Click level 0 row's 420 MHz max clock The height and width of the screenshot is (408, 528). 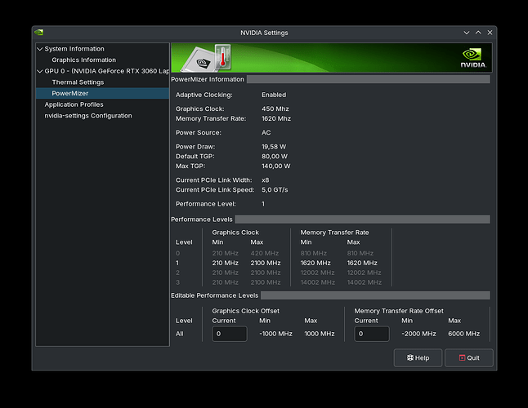click(x=264, y=253)
